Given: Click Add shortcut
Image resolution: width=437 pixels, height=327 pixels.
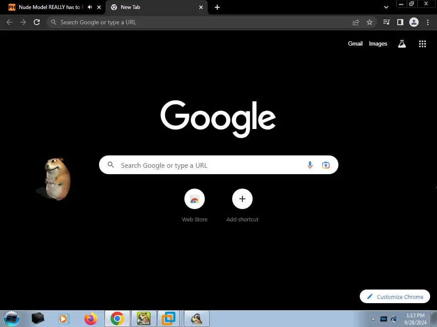Looking at the screenshot, I should pyautogui.click(x=242, y=206).
